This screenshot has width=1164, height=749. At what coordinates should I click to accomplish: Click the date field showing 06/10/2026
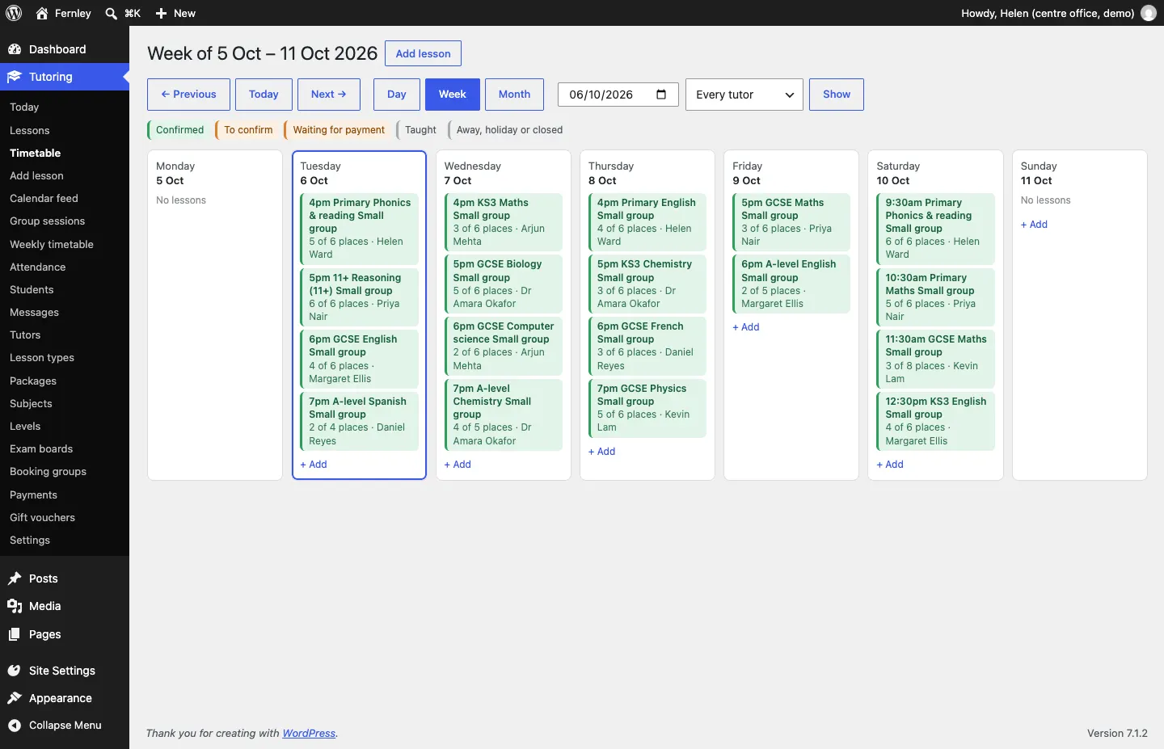(x=618, y=95)
